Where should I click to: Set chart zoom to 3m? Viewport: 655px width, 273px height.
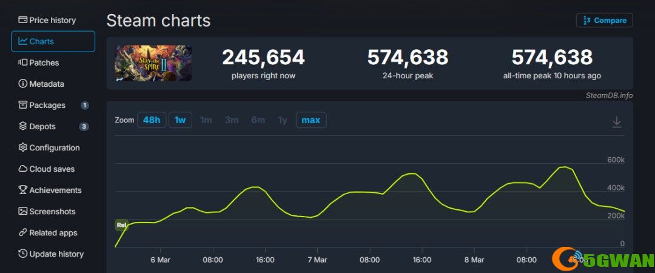232,120
